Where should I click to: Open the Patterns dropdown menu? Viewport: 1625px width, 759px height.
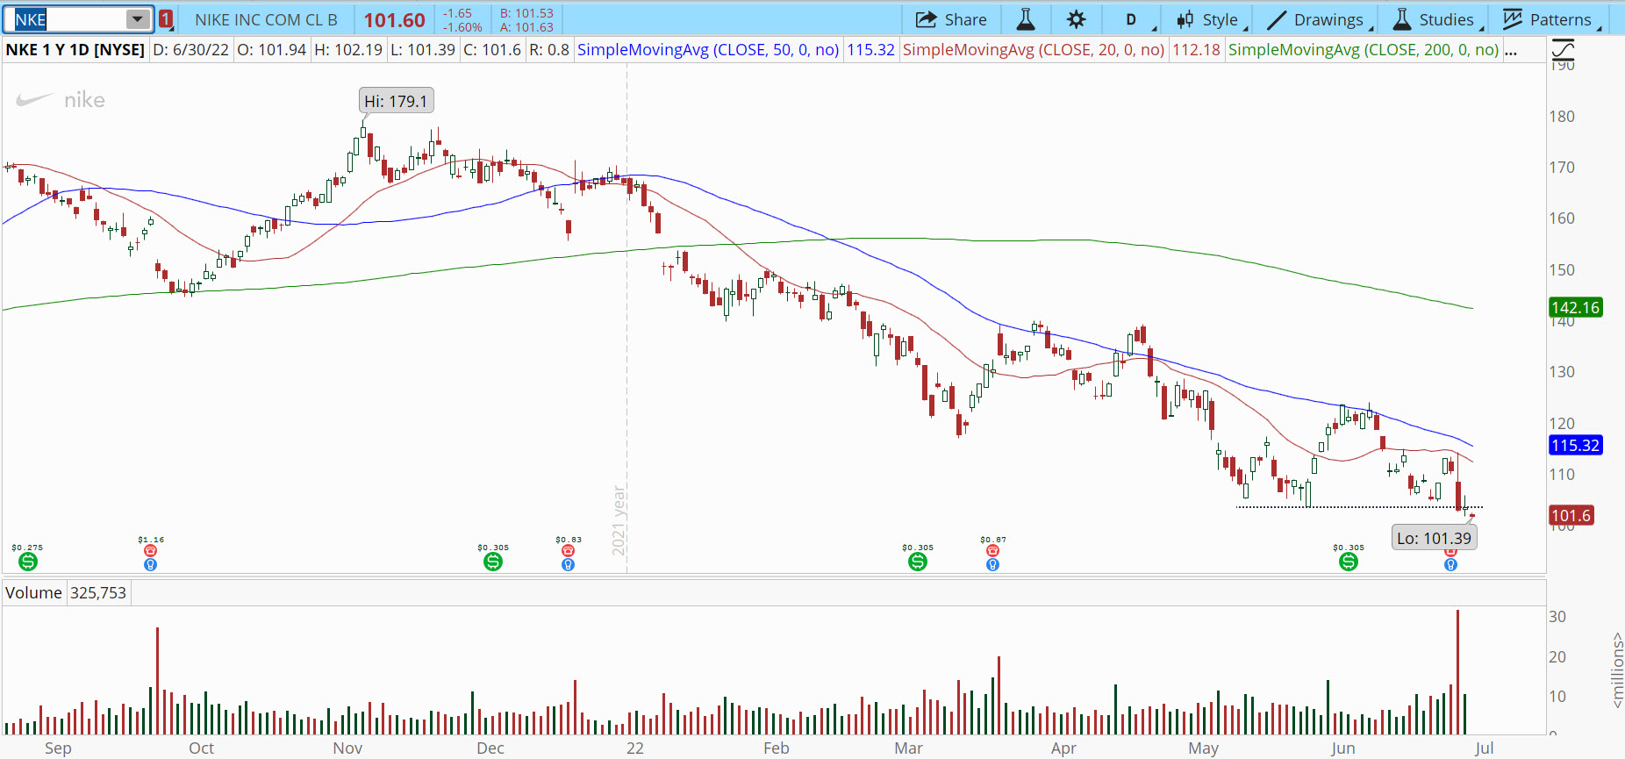(x=1552, y=19)
